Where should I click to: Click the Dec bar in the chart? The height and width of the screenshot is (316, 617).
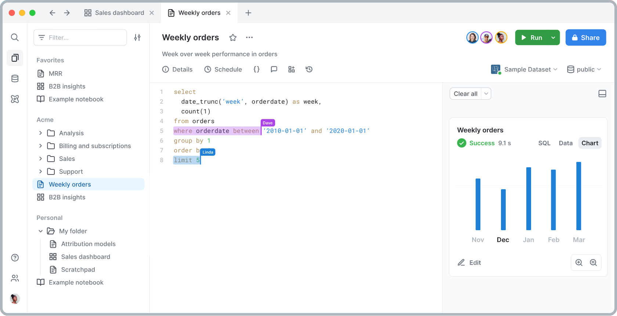pos(503,210)
